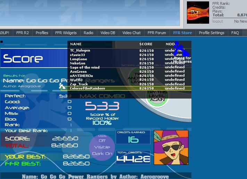The height and width of the screenshot is (179, 247).
Task: Go to the Radio page
Action: [88, 33]
